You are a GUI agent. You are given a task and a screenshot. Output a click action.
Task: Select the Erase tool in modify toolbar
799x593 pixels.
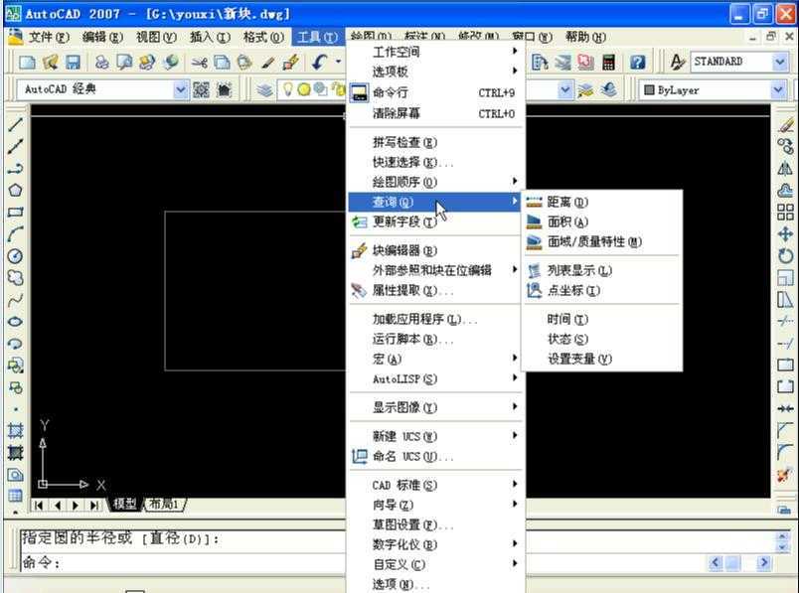785,125
